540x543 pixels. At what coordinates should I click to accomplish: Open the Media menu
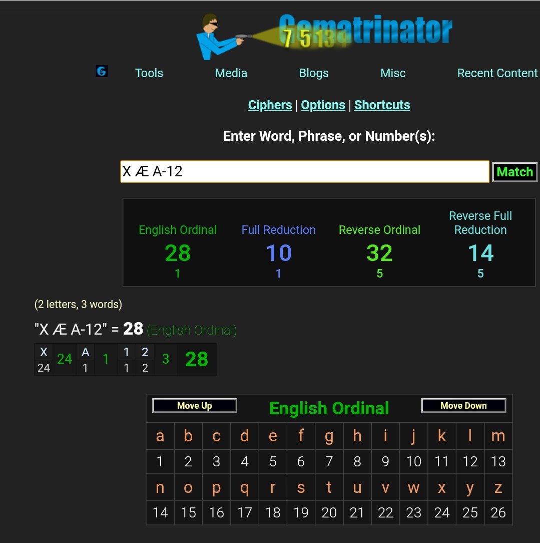tap(231, 73)
